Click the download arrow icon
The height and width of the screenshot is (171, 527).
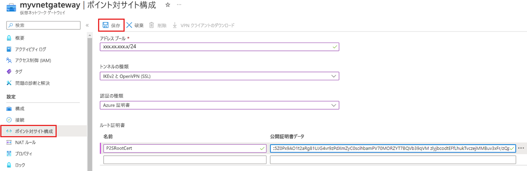click(175, 25)
